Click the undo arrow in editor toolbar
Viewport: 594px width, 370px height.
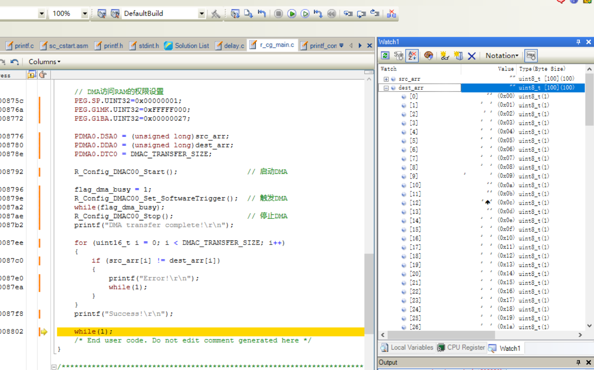coord(14,62)
